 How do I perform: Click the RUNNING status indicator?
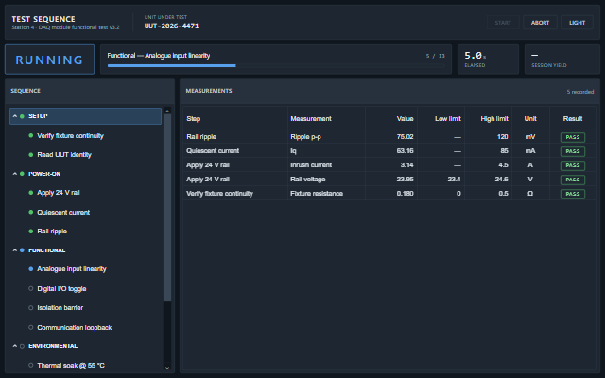(x=49, y=60)
